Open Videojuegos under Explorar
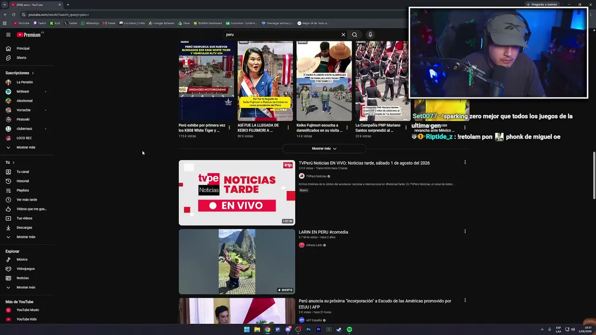The image size is (596, 335). tap(26, 269)
